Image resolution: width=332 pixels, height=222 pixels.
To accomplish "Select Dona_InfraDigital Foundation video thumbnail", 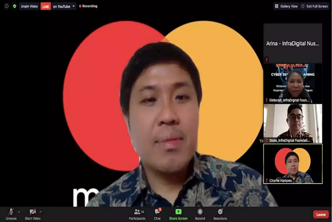I will pos(293,124).
